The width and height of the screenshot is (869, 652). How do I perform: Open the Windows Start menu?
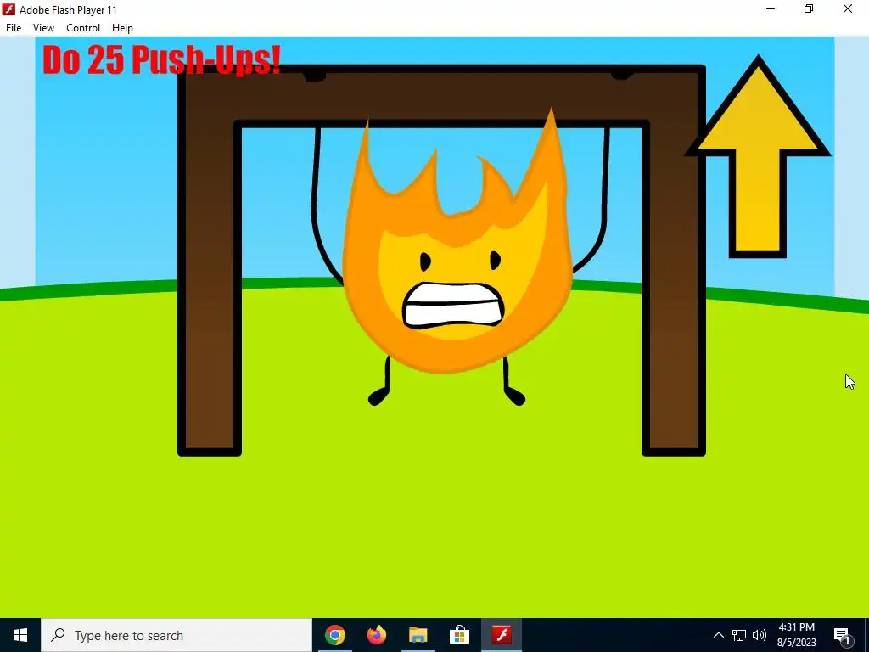[x=20, y=635]
